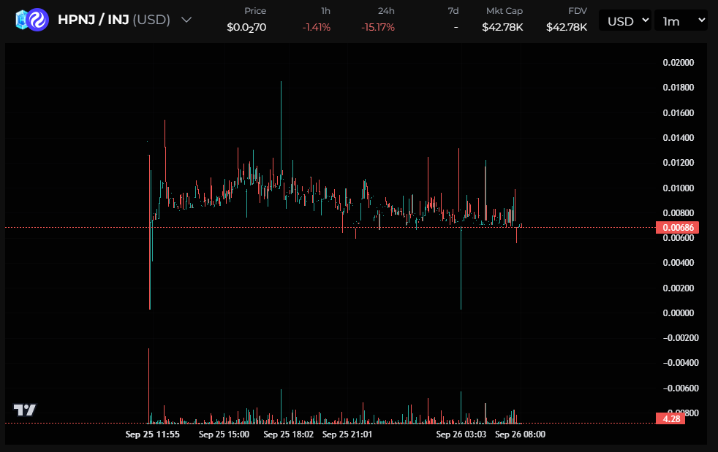The image size is (718, 452).
Task: Click the HPNJ token logo icon
Action: pyautogui.click(x=21, y=20)
